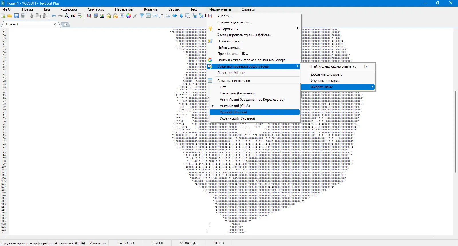The height and width of the screenshot is (246, 458).
Task: Choose 'Сравнить два текста...' entry
Action: tap(253, 22)
